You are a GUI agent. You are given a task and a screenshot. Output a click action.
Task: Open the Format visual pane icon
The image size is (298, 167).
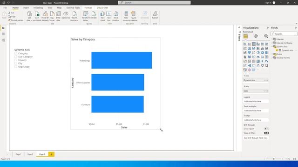coord(256,36)
